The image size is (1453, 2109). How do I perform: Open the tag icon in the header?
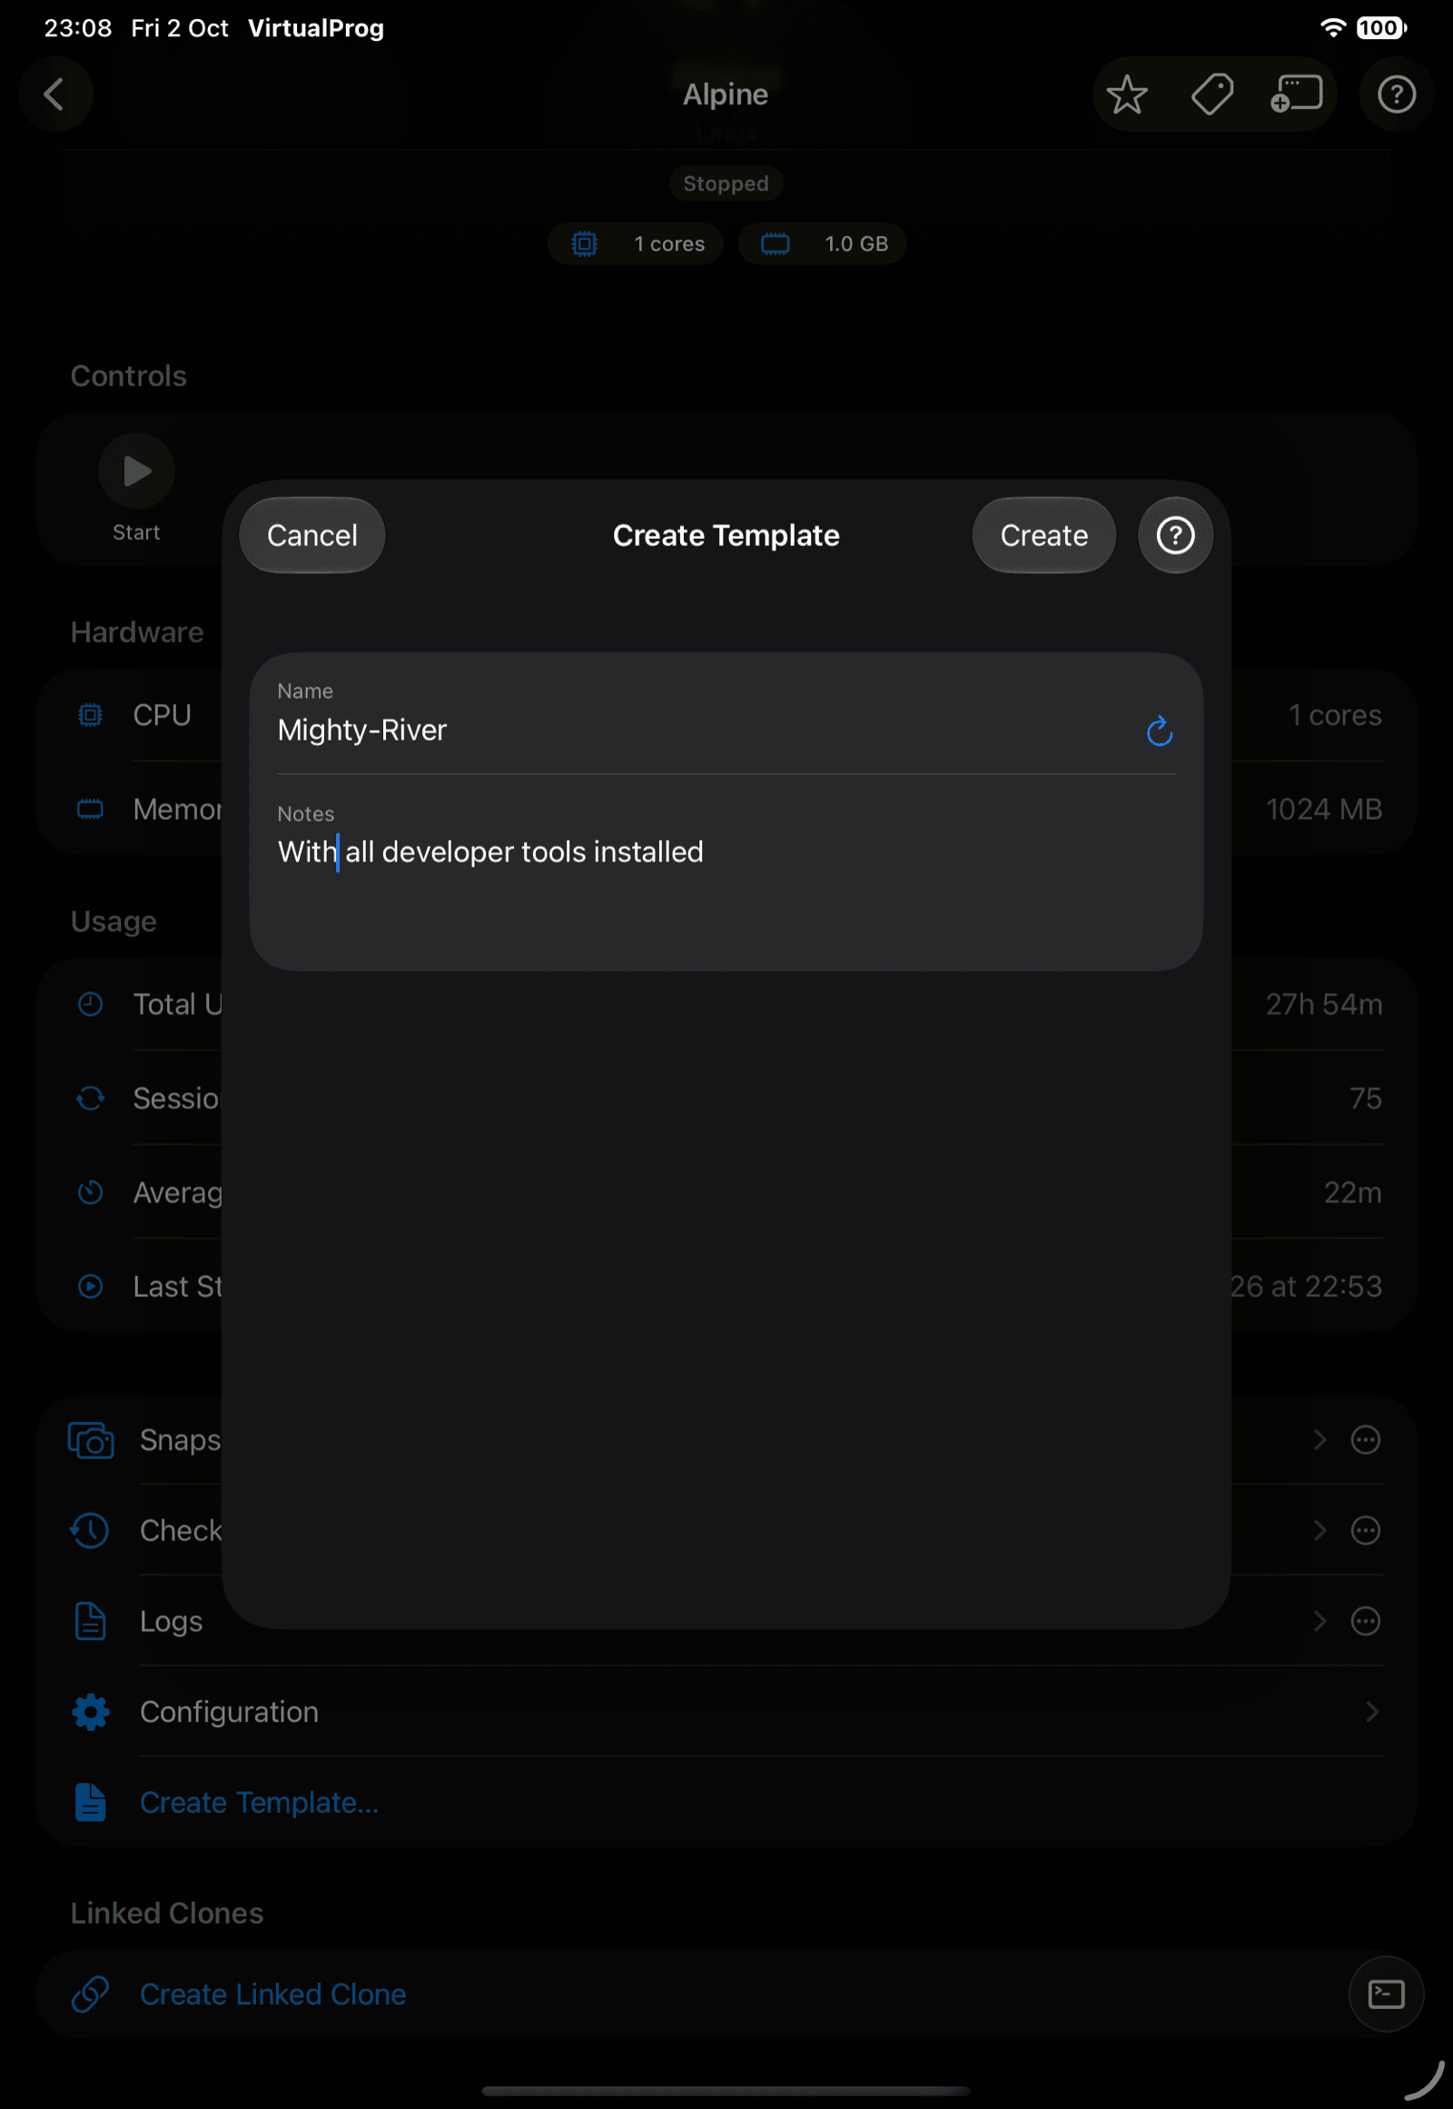tap(1211, 94)
